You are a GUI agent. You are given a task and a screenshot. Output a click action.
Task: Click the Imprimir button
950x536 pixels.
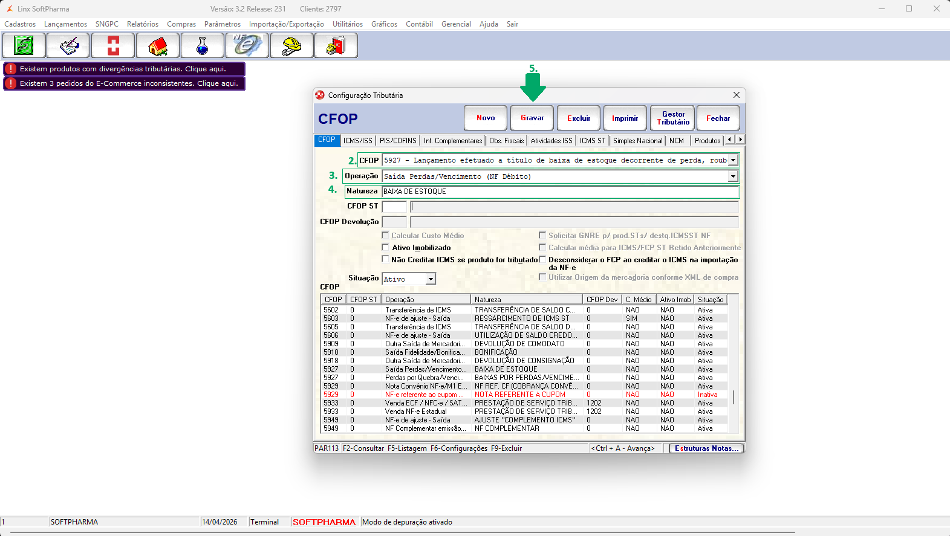(x=625, y=118)
